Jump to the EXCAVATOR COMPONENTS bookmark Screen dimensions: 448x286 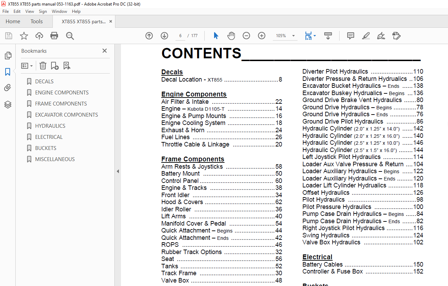(x=66, y=115)
